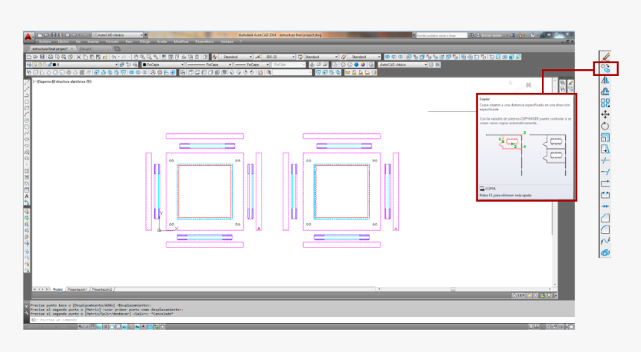
Task: Click the command line Escriba un comando field
Action: click(303, 320)
